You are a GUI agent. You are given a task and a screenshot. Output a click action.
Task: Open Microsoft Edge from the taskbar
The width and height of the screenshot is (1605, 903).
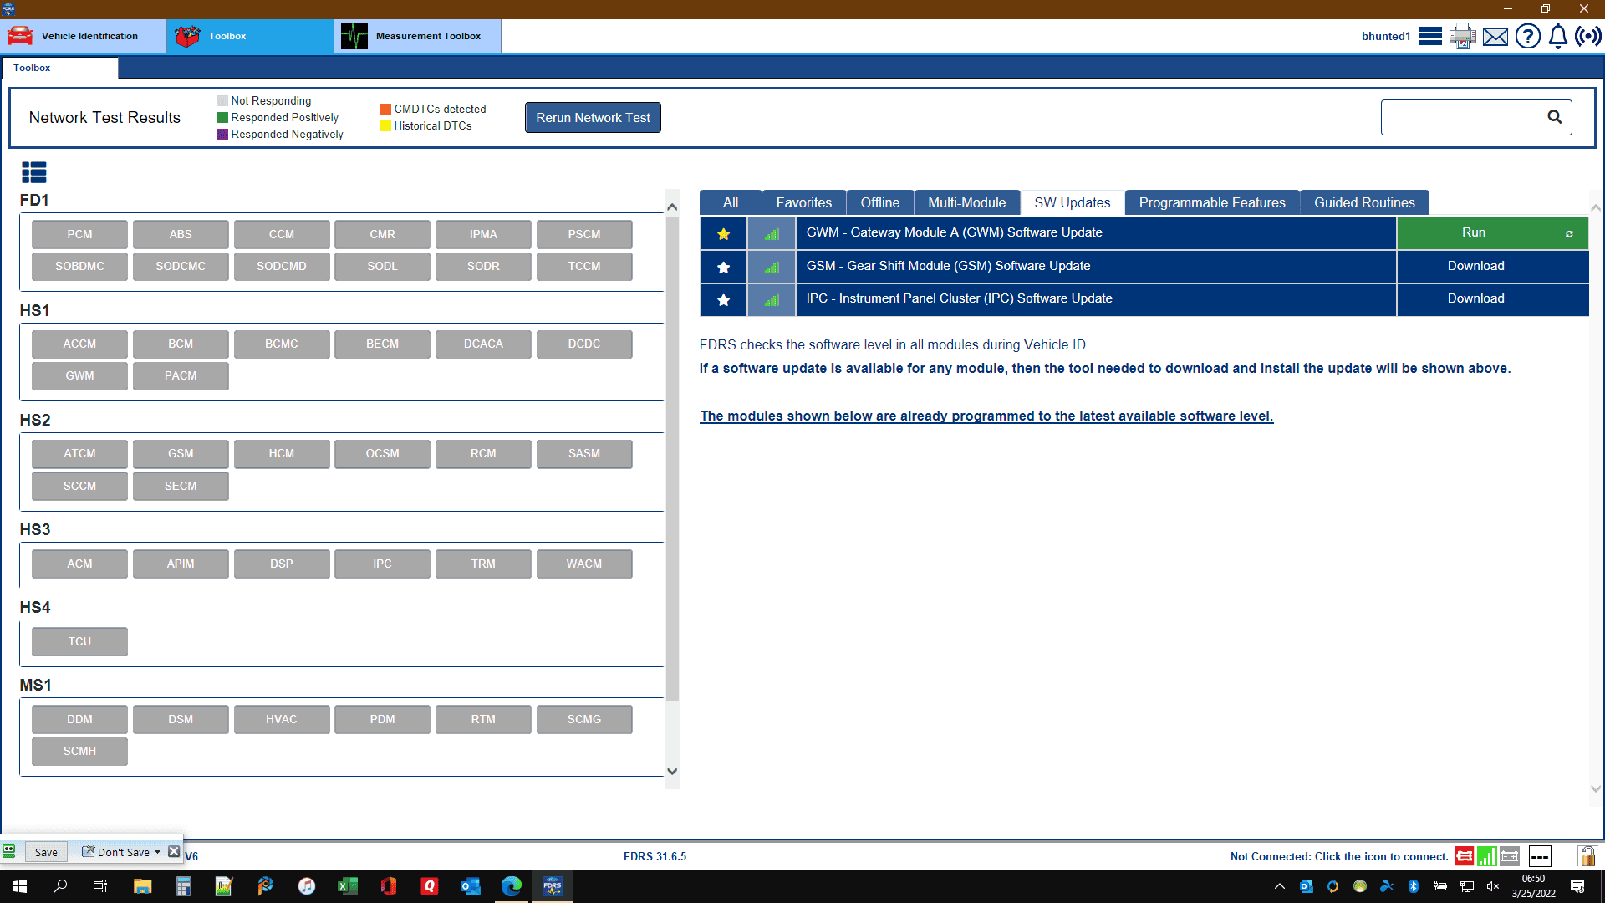pyautogui.click(x=511, y=886)
